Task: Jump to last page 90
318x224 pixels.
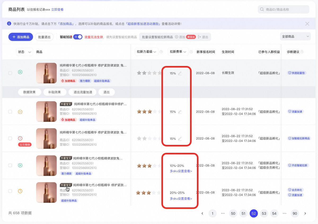Action: coord(295,213)
